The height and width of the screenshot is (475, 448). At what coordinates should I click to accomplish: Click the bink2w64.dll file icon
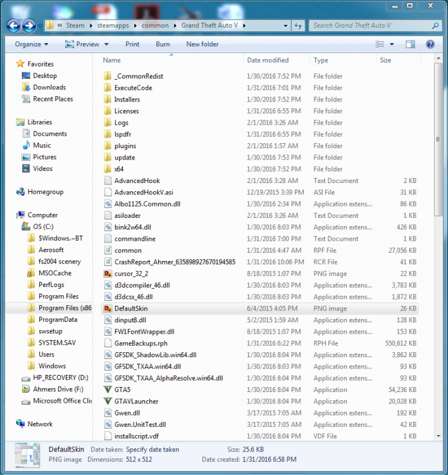click(x=108, y=227)
